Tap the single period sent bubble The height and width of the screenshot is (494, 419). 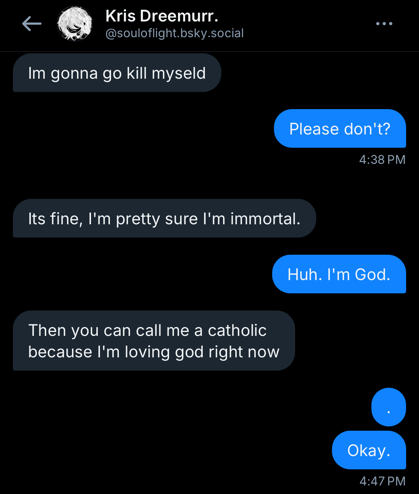coord(389,407)
